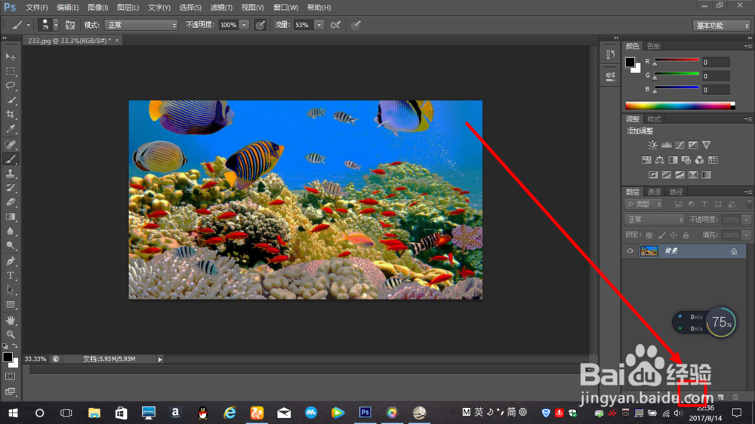The image size is (755, 424).
Task: Open the opacity slider dropdown arrow
Action: [244, 25]
